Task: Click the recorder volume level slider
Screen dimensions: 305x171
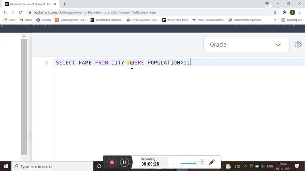Action: click(x=188, y=164)
